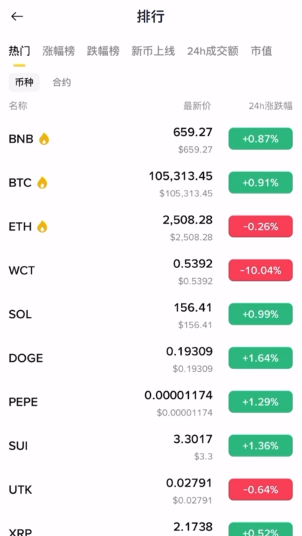Viewport: 302px width, 536px height.
Task: Sort by 最新价 column header
Action: 198,106
